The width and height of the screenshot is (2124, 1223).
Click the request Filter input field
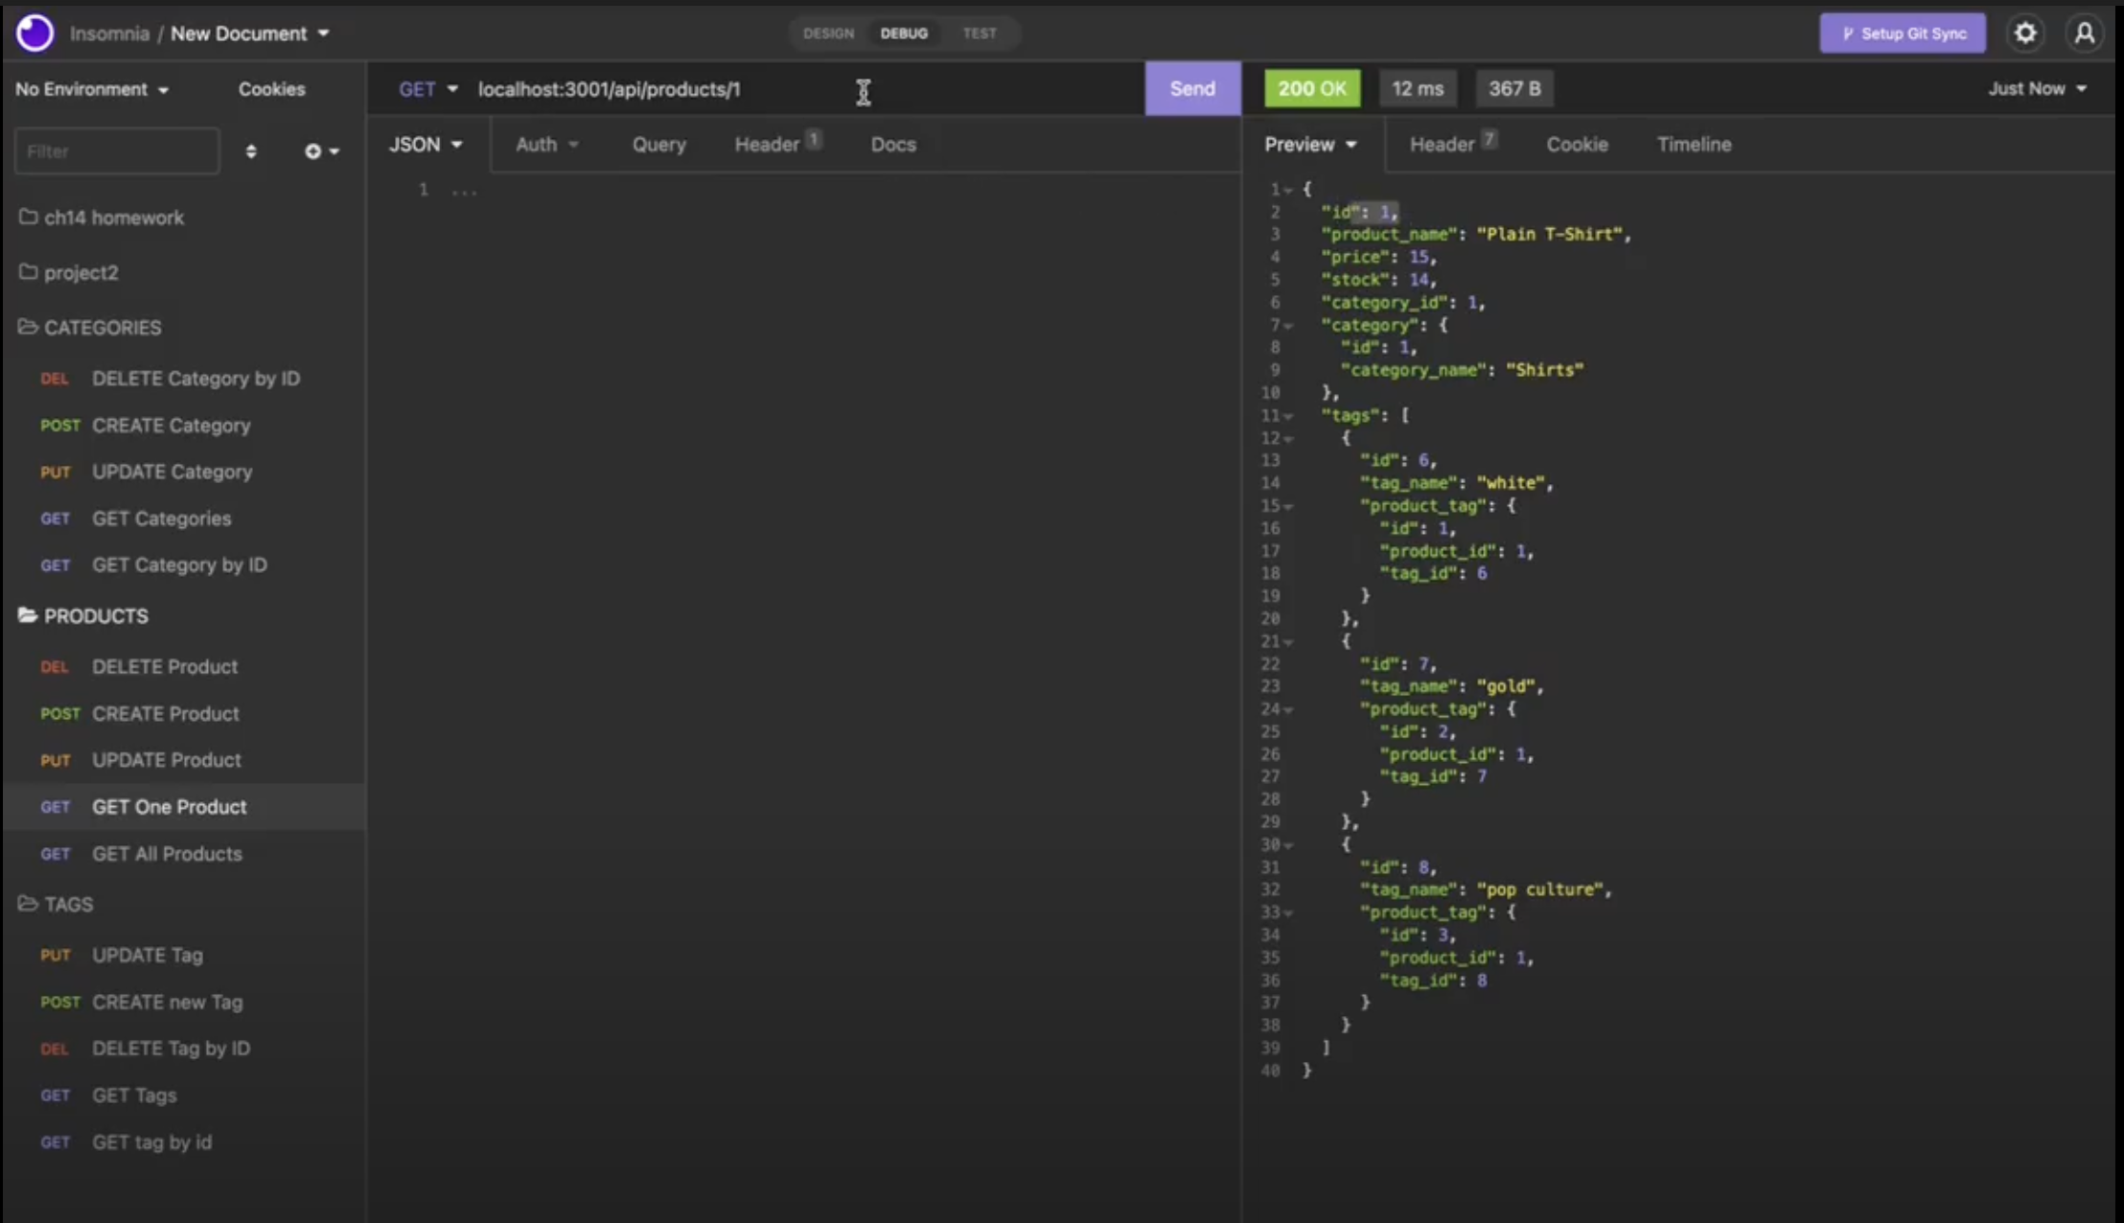pyautogui.click(x=116, y=151)
